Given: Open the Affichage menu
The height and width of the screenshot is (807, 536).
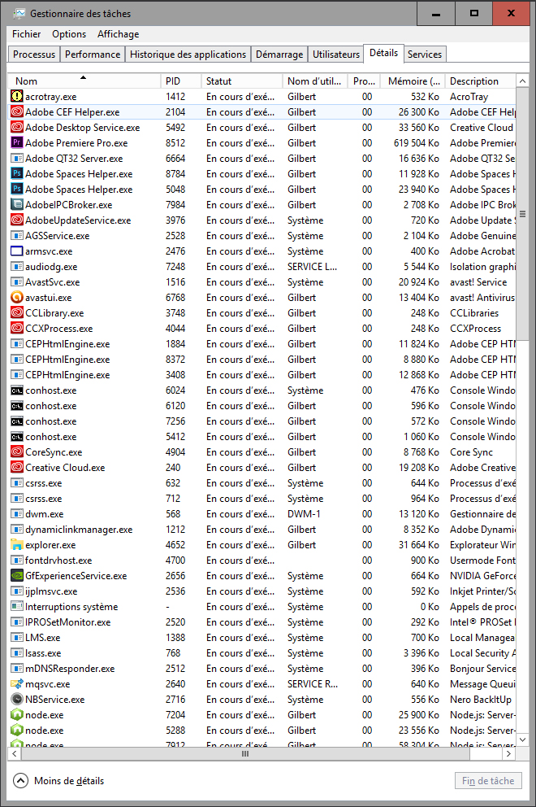Looking at the screenshot, I should tap(119, 34).
